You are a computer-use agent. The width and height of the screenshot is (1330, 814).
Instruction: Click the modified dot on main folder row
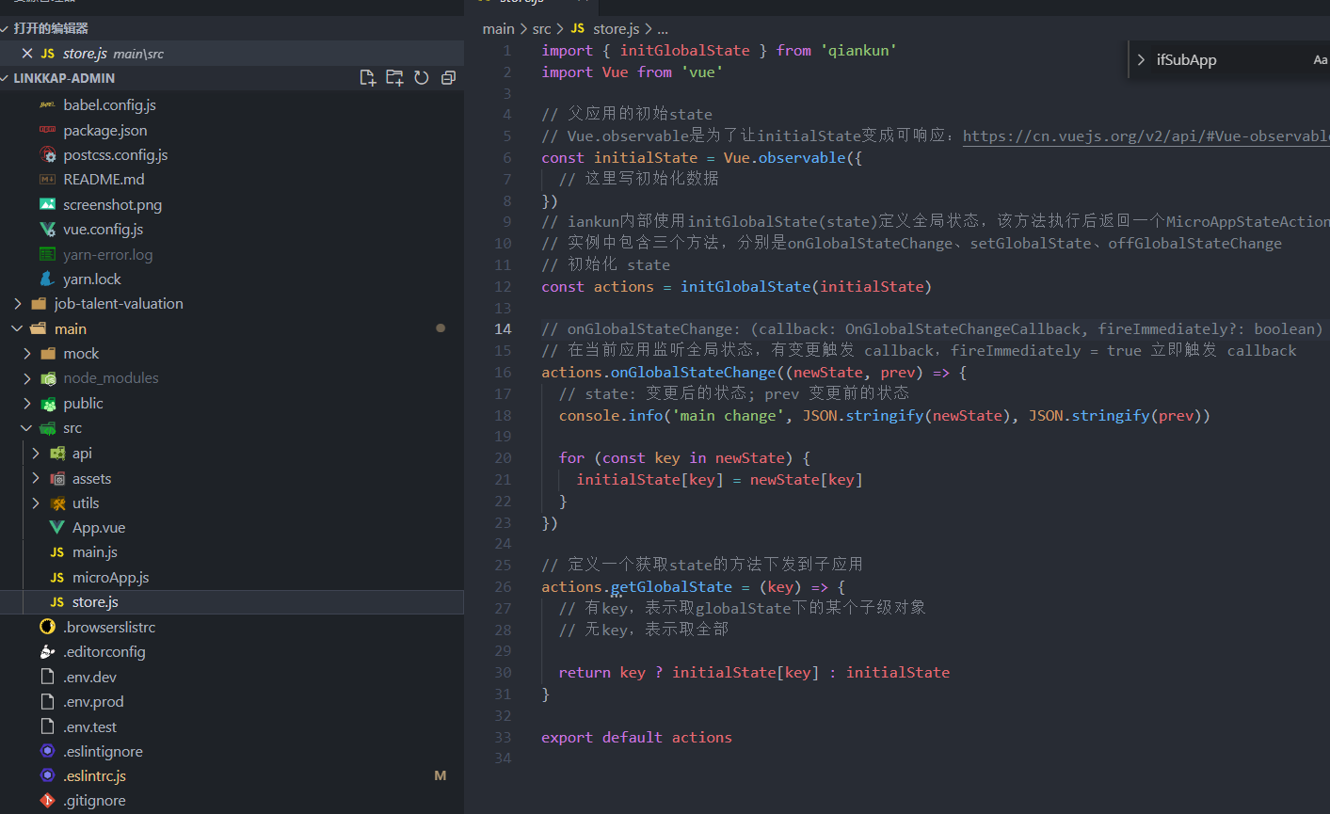441,328
